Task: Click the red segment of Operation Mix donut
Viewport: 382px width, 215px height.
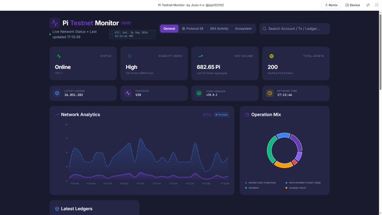Action: (x=294, y=162)
